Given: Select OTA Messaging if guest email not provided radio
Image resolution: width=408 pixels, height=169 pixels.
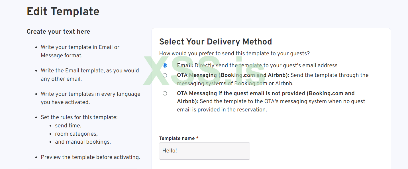Looking at the screenshot, I should pos(165,93).
